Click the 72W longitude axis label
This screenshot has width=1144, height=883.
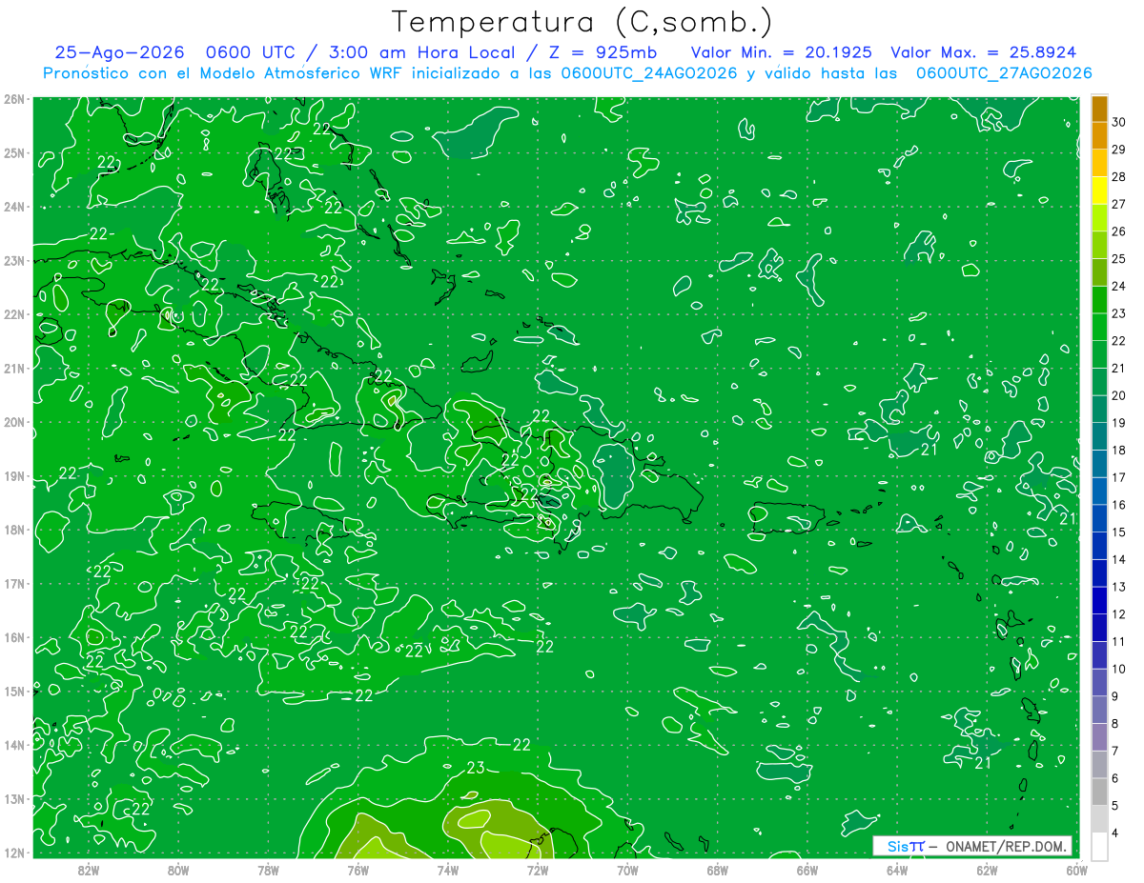tap(538, 869)
